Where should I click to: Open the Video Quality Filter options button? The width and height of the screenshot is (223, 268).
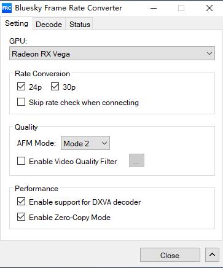136,160
